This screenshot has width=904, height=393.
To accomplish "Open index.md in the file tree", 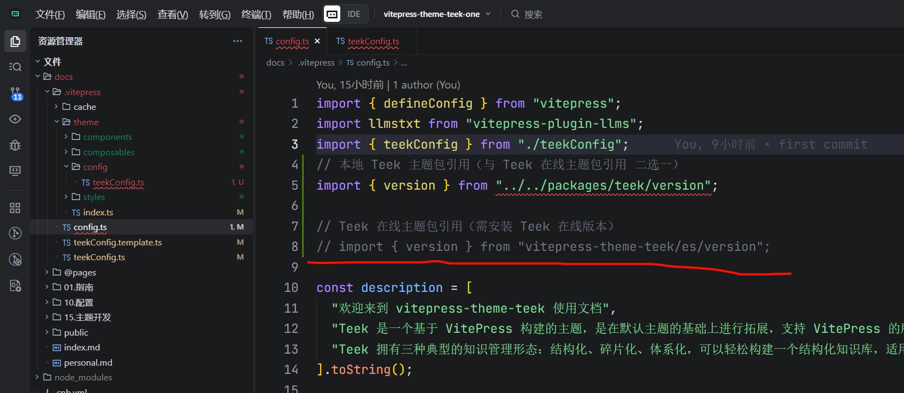I will [x=81, y=347].
